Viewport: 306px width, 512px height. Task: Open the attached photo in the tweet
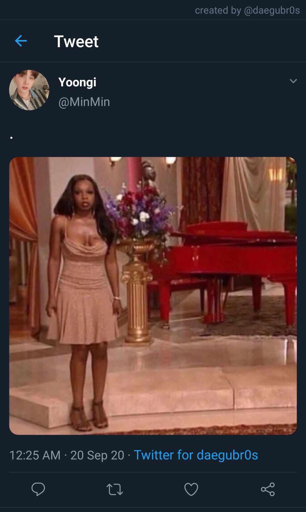point(153,296)
